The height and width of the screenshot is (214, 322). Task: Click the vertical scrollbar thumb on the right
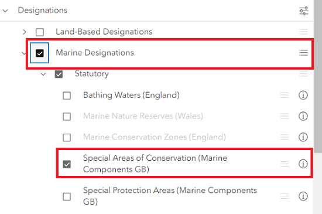click(x=318, y=76)
